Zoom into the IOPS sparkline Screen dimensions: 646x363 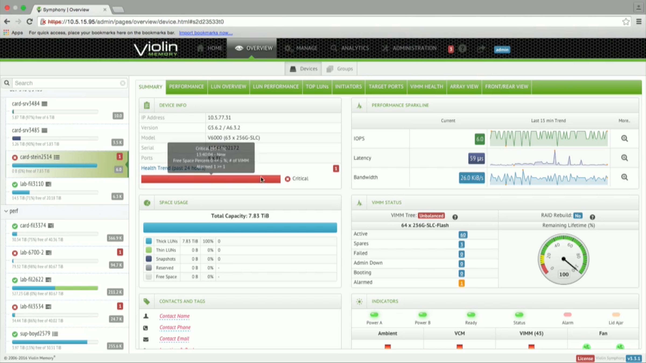624,138
